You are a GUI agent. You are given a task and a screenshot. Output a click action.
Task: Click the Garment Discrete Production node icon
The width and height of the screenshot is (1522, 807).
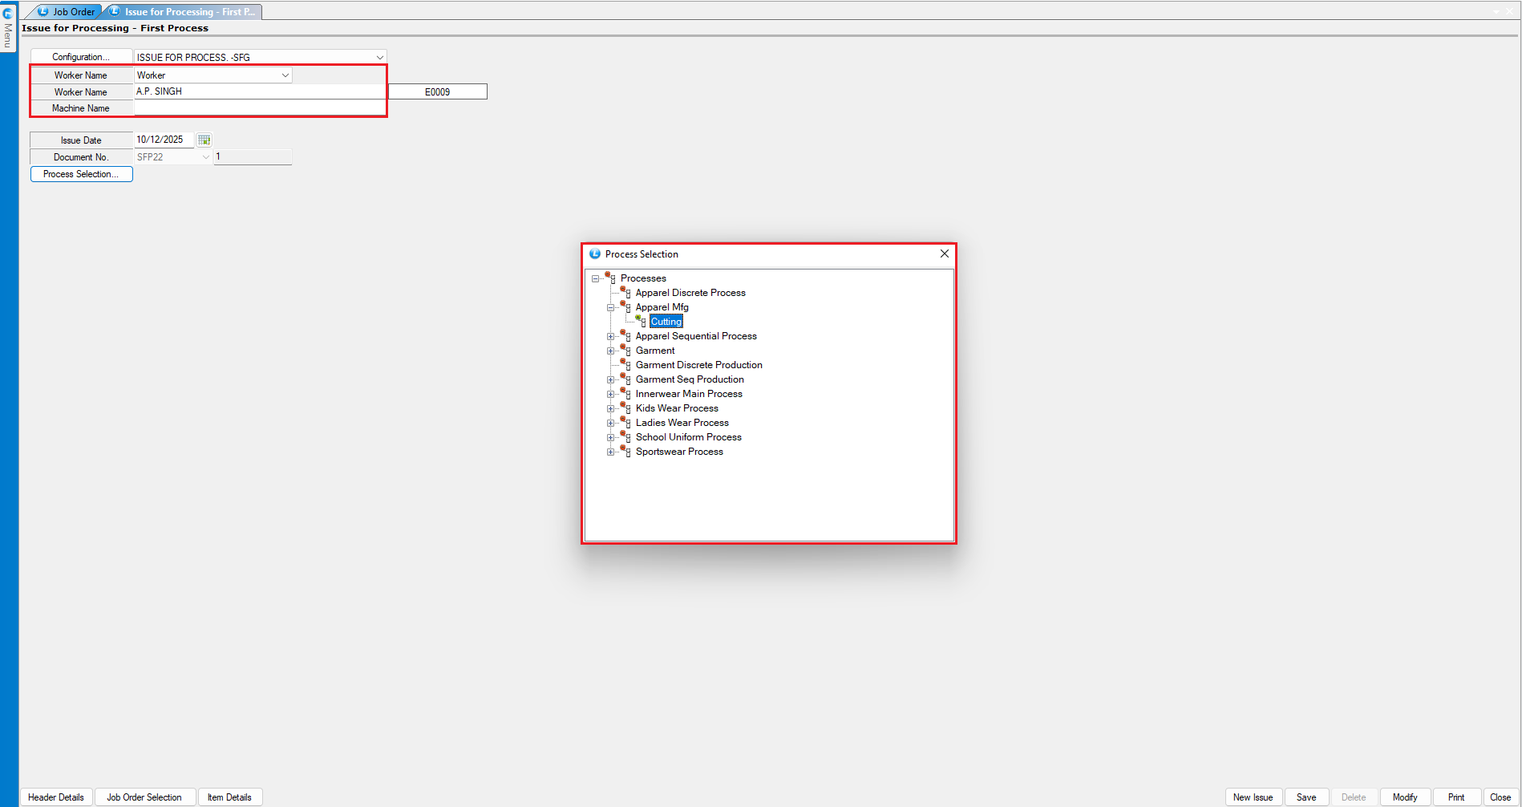(625, 364)
